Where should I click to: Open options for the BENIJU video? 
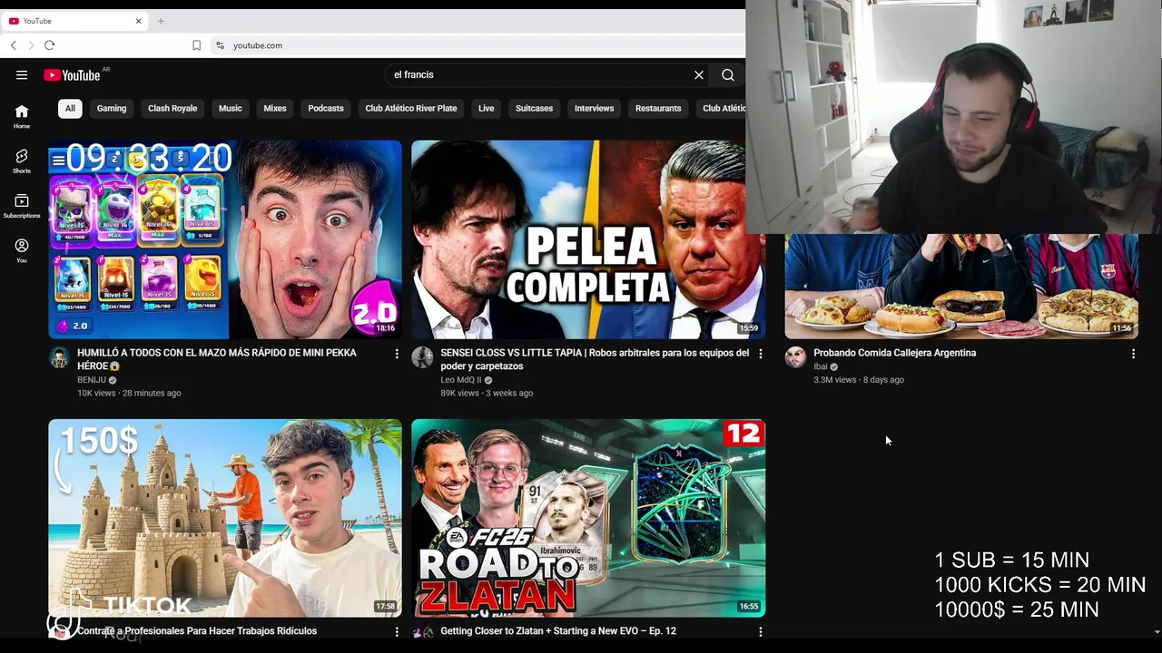tap(397, 354)
